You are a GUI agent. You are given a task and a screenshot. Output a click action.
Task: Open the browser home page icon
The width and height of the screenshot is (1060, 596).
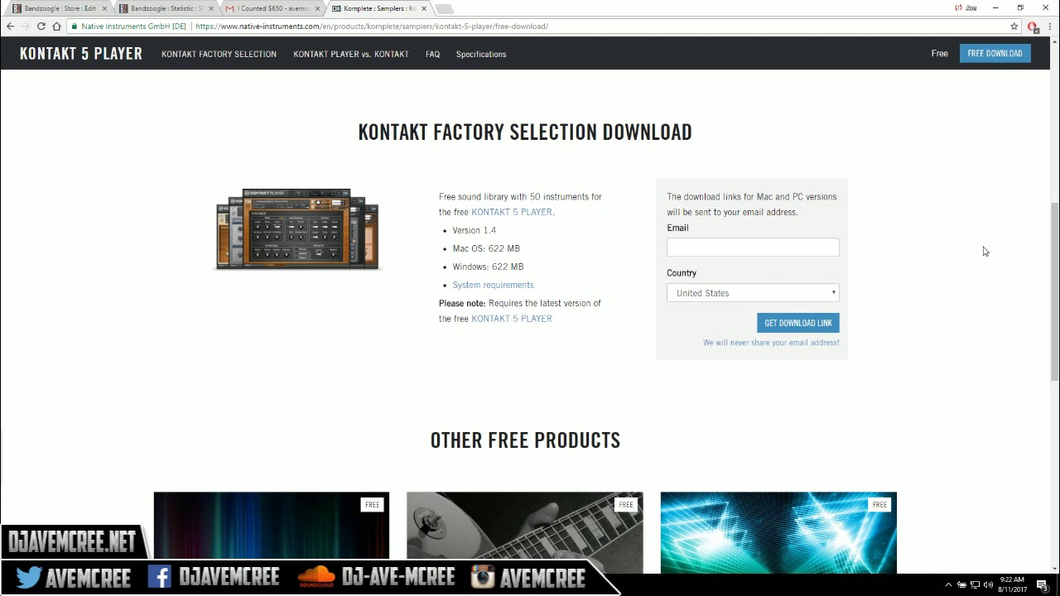point(56,26)
